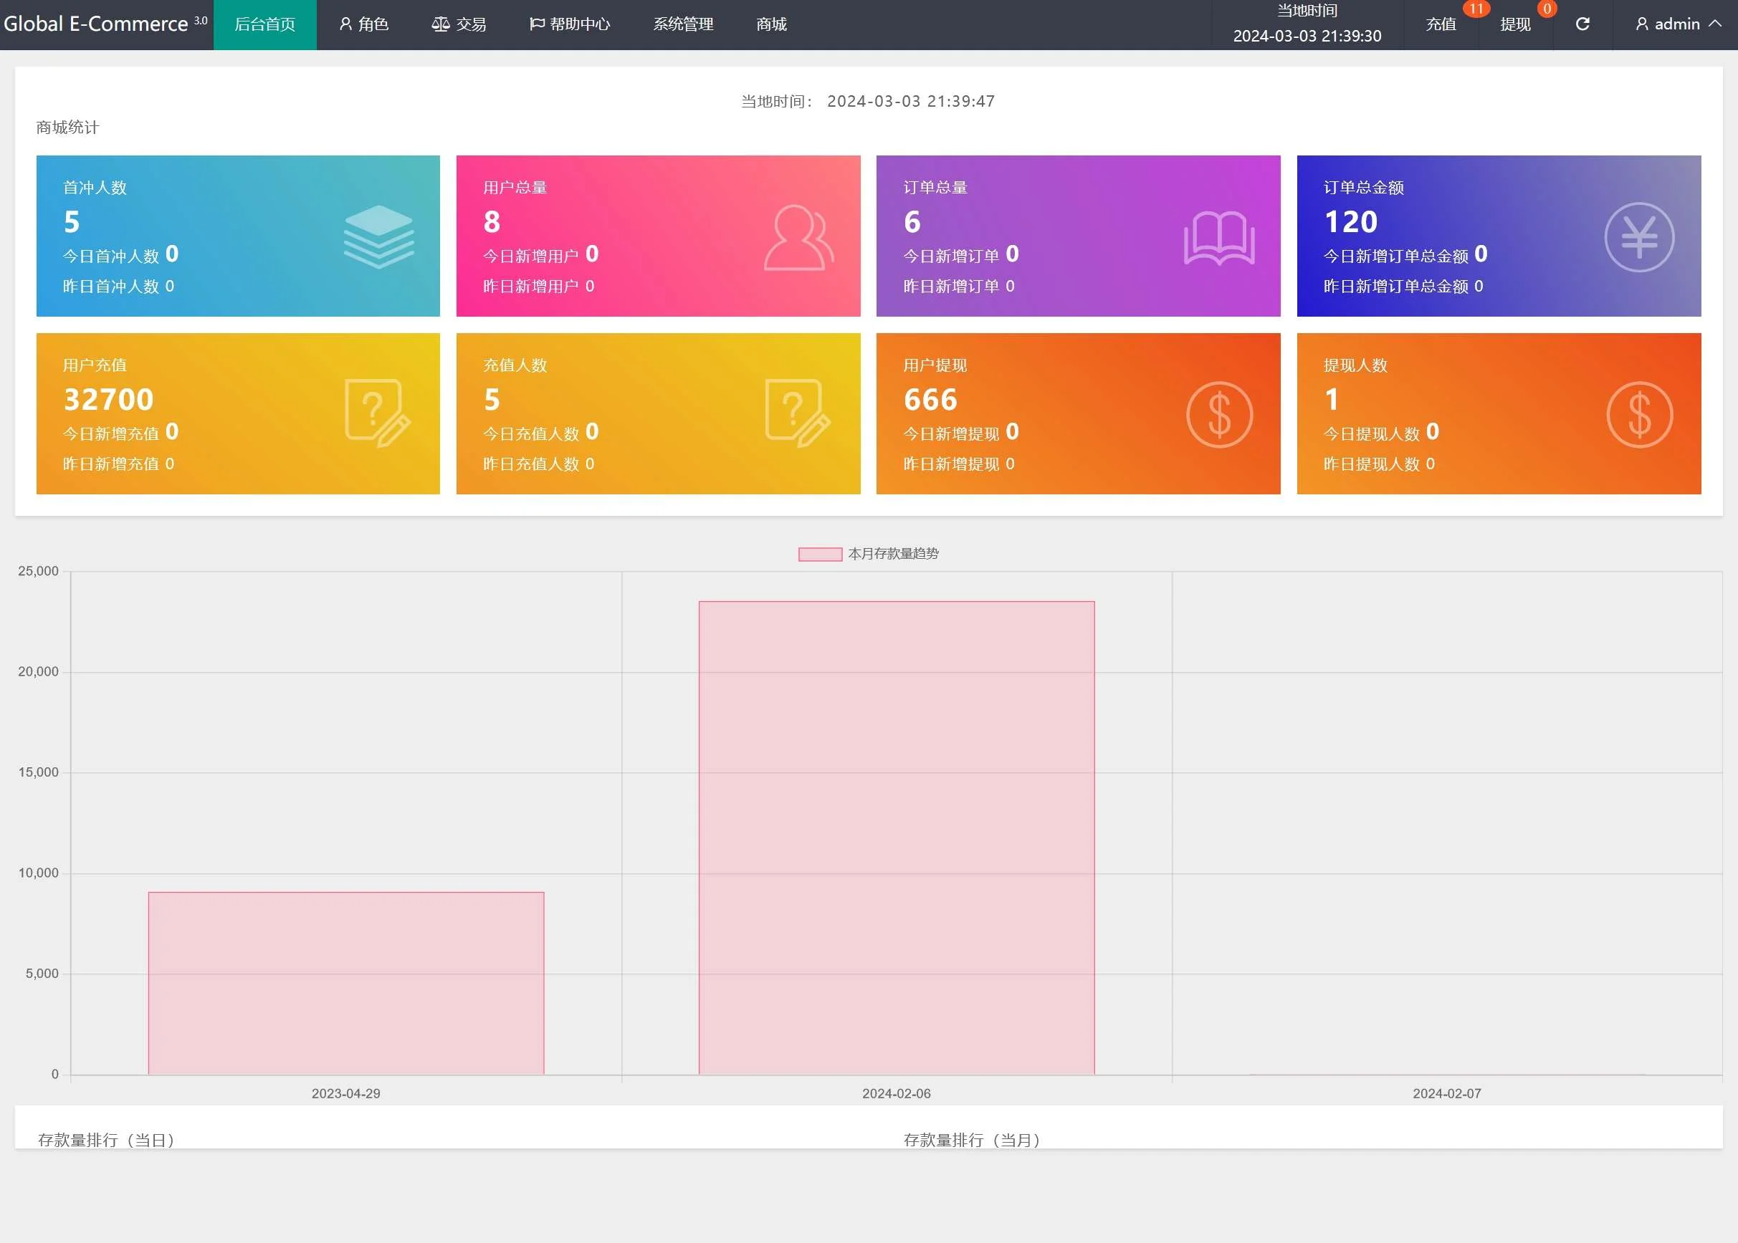1738x1243 pixels.
Task: Click the user silhouette icon on 用户总量 card
Action: tap(798, 237)
